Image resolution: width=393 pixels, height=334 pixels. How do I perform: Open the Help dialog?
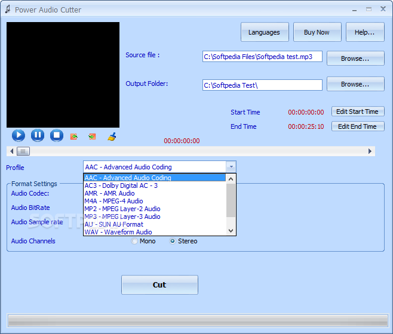click(365, 32)
